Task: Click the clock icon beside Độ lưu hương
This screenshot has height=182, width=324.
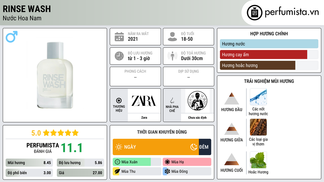Action: point(119,56)
